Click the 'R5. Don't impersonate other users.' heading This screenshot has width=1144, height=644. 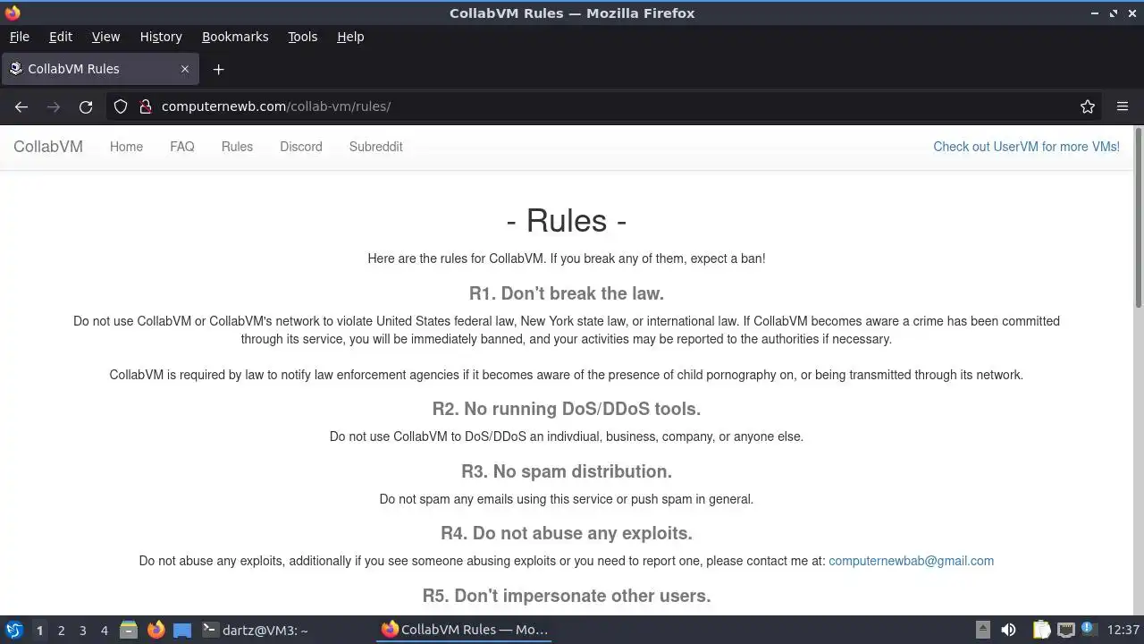click(x=567, y=596)
